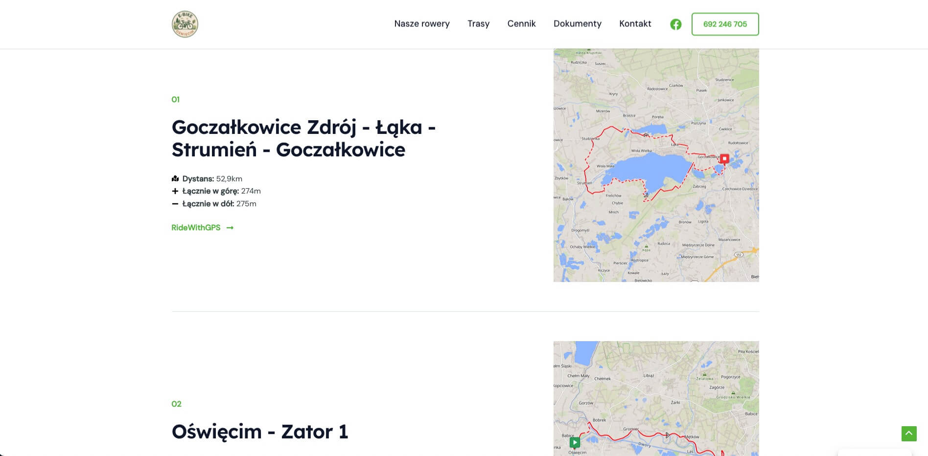The height and width of the screenshot is (456, 928).
Task: Open the Cennik pricing page
Action: (x=521, y=24)
